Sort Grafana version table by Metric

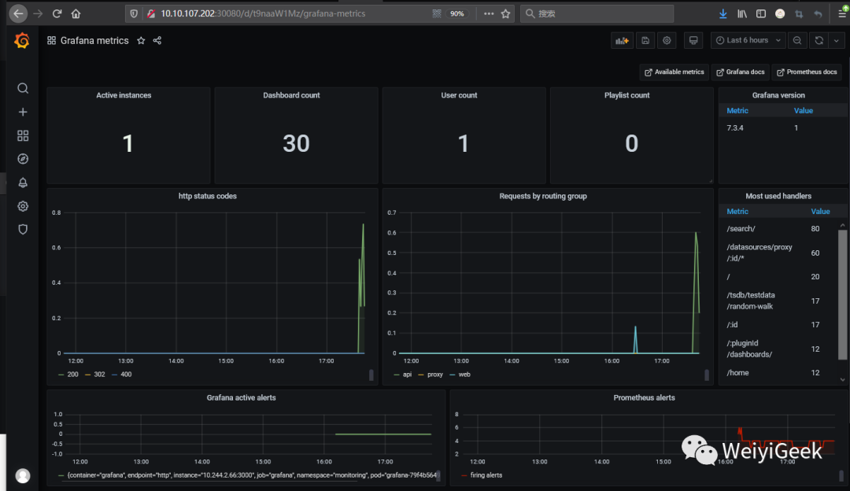737,111
